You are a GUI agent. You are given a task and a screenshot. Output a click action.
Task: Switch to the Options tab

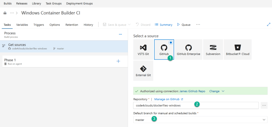pos(55,25)
